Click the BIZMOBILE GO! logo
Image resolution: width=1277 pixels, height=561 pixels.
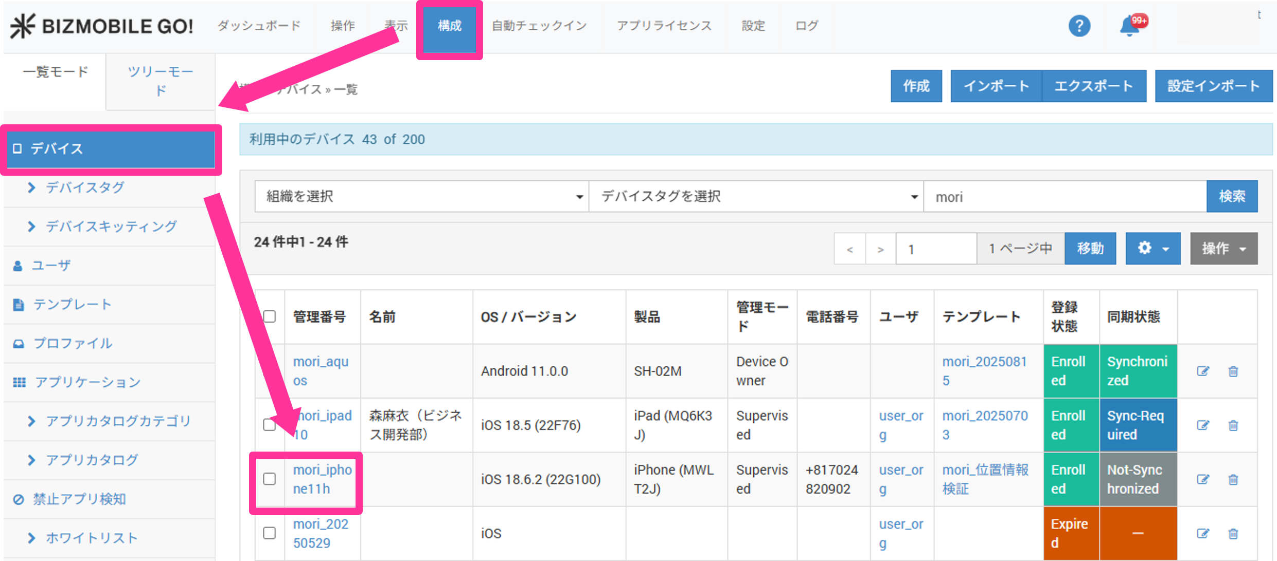coord(102,26)
